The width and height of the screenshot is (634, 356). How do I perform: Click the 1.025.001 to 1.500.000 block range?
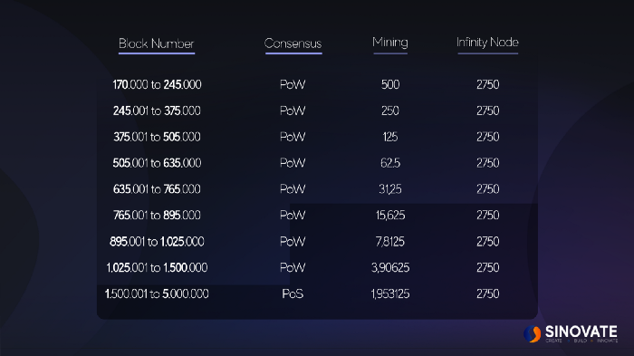[157, 267]
